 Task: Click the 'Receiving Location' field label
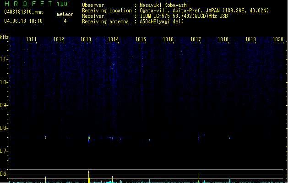tap(107, 11)
